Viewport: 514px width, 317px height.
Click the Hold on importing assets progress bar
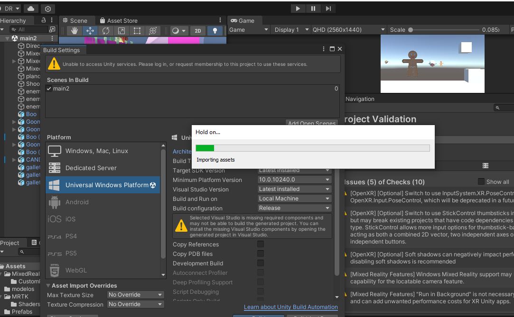[x=313, y=148]
